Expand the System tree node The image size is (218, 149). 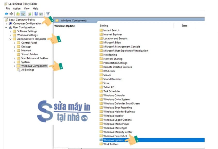14,62
